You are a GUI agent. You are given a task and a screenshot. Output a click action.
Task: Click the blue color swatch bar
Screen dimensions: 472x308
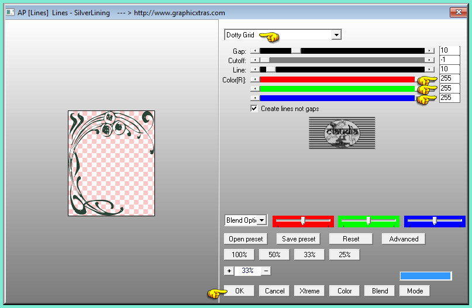click(x=426, y=276)
